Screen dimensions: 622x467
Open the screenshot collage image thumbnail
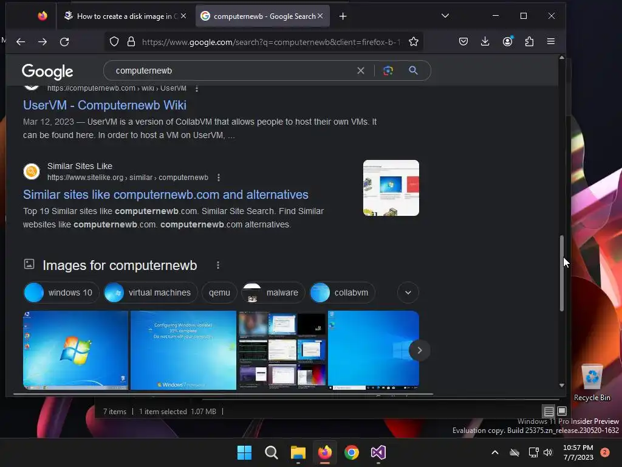tap(282, 350)
